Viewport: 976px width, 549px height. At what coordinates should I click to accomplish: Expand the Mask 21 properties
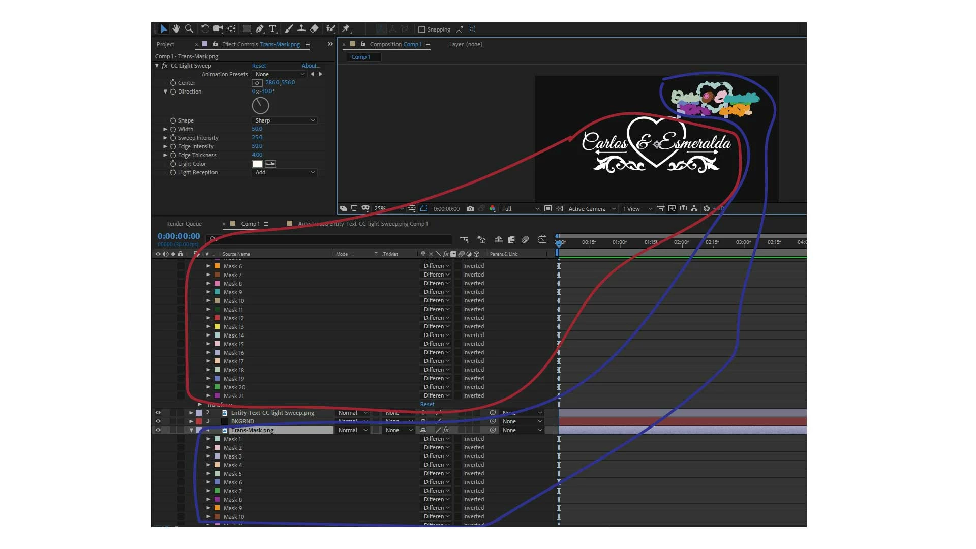click(x=208, y=396)
